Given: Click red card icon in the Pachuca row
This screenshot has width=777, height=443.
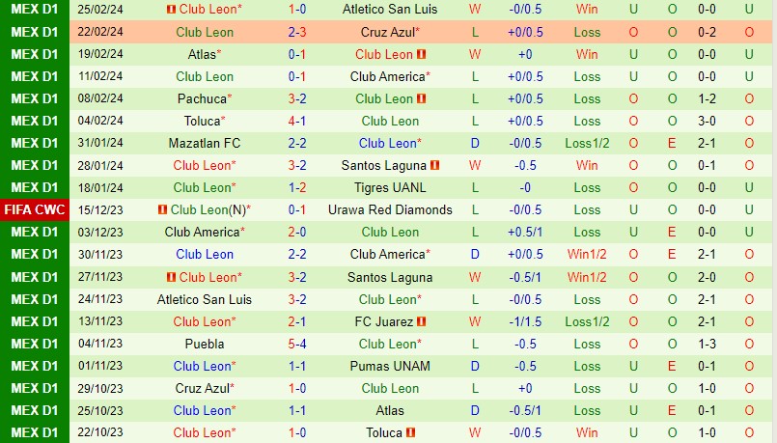Looking at the screenshot, I should pos(422,99).
